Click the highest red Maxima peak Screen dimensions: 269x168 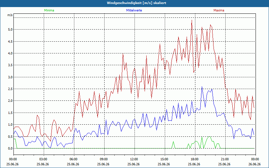point(192,20)
